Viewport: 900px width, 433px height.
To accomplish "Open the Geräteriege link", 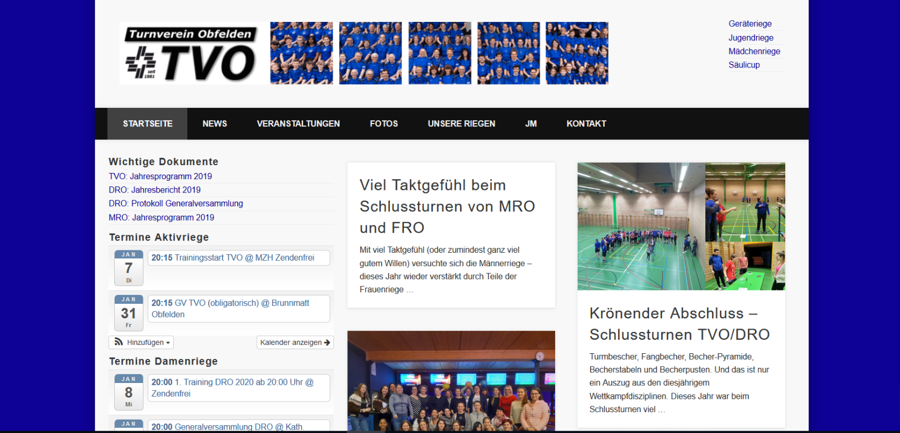I will pyautogui.click(x=750, y=24).
